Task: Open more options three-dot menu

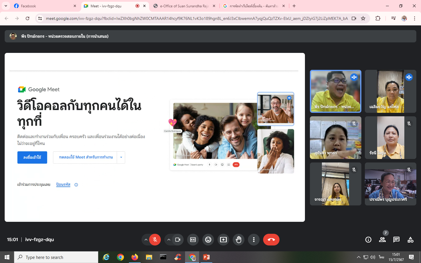Action: click(x=254, y=240)
